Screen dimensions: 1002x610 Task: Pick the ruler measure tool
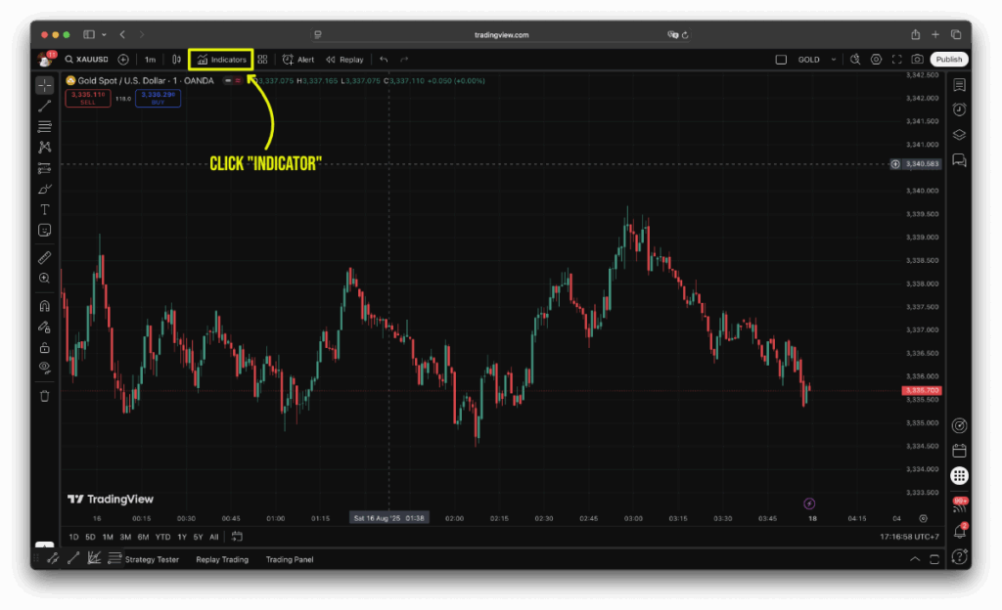[44, 258]
